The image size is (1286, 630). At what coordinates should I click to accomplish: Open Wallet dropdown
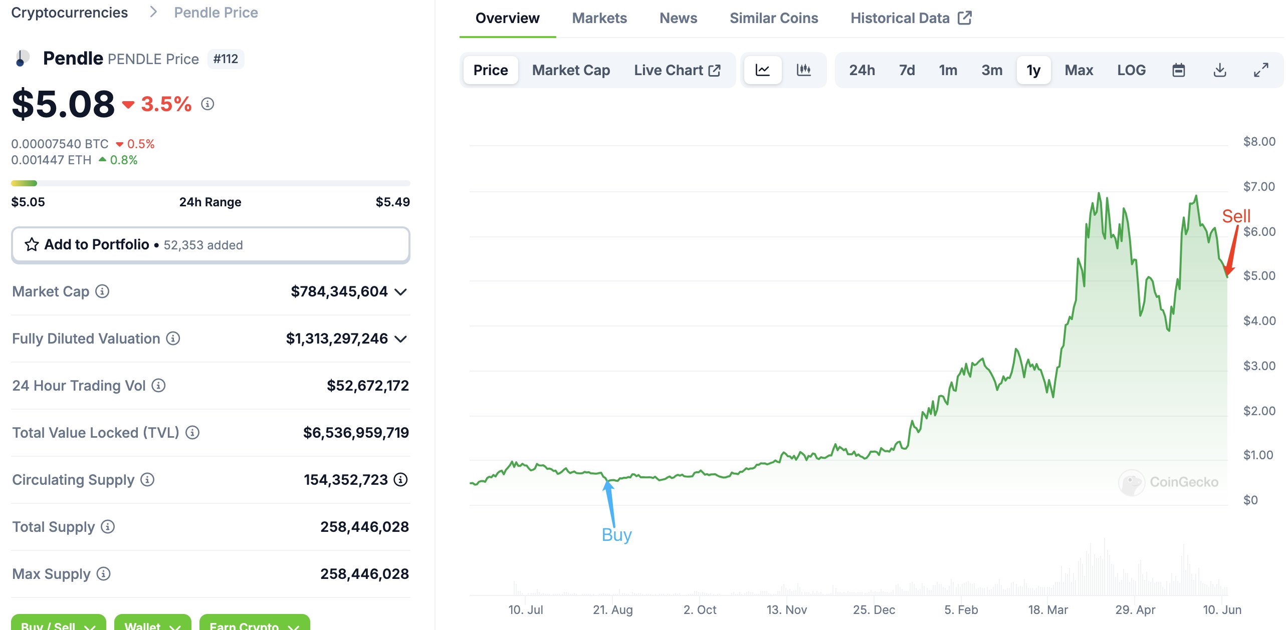coord(152,623)
